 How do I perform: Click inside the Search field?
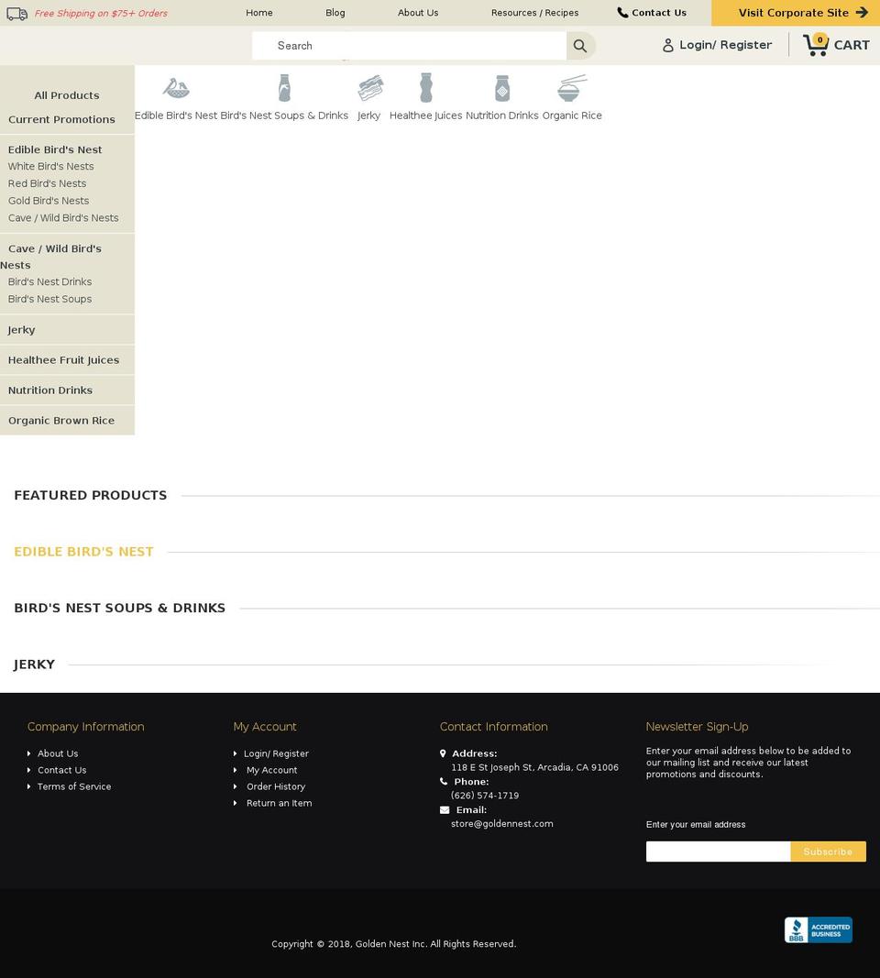(409, 46)
